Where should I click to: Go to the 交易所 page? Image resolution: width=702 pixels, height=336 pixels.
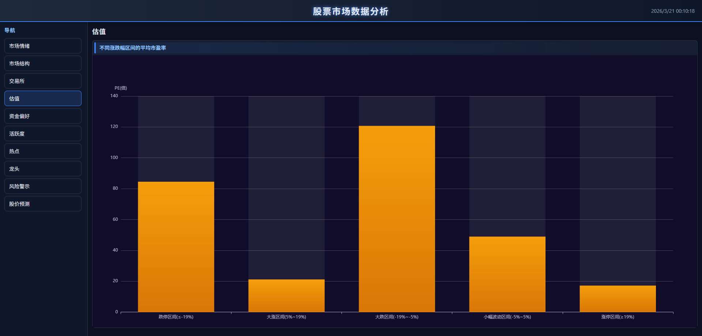(43, 81)
